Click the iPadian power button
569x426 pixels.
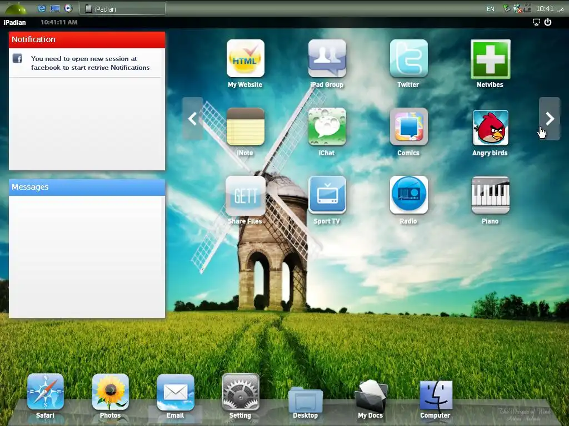tap(547, 22)
